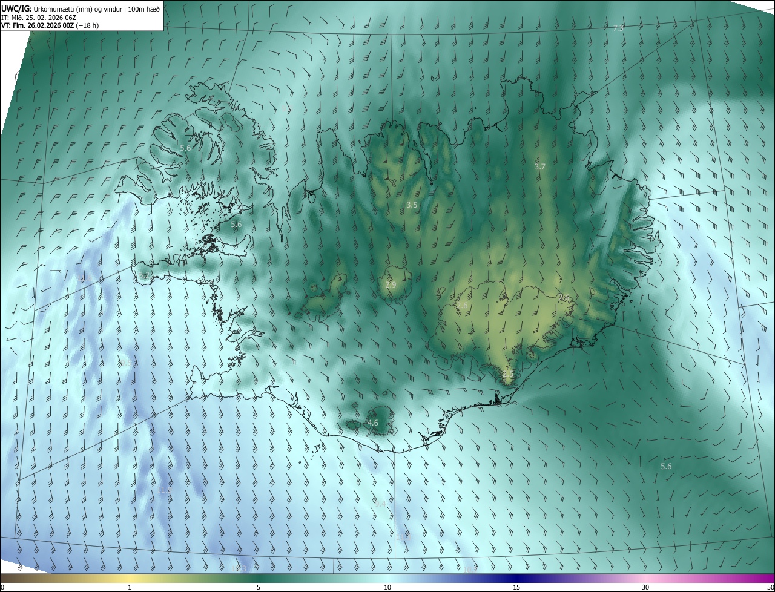Viewport: 775px width, 592px height.
Task: Click the '10' tick label on the color scale
Action: tap(387, 587)
